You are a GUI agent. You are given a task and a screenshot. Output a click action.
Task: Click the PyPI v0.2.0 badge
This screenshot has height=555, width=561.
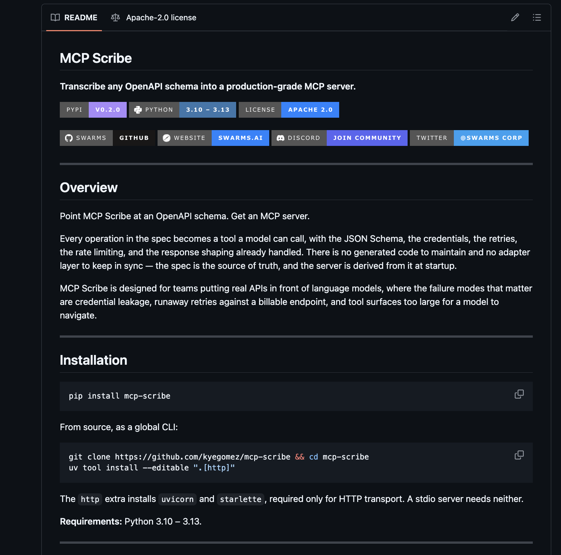[x=93, y=110]
